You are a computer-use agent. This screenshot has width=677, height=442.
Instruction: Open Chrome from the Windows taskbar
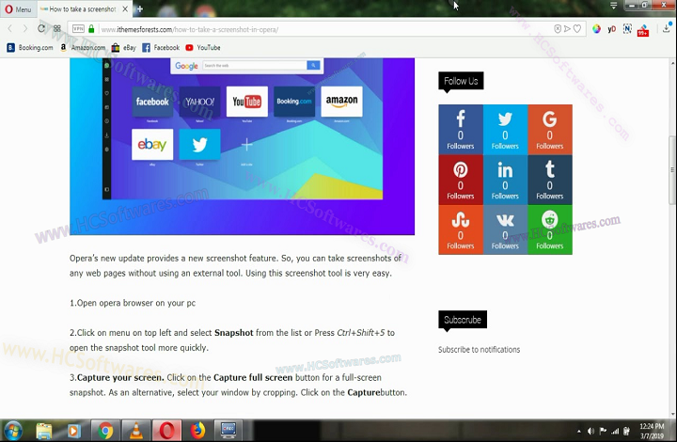[105, 431]
